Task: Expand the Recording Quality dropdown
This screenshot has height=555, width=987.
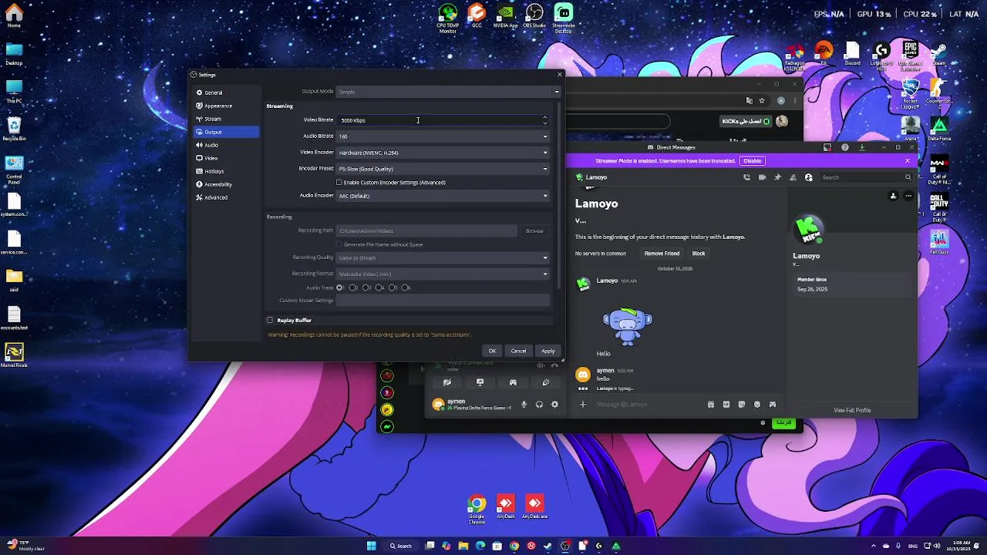Action: pos(443,257)
